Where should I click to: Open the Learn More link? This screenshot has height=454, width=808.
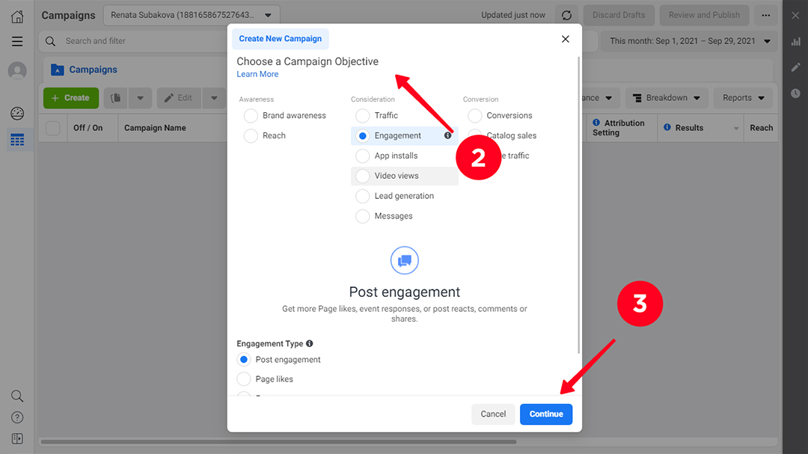[257, 74]
